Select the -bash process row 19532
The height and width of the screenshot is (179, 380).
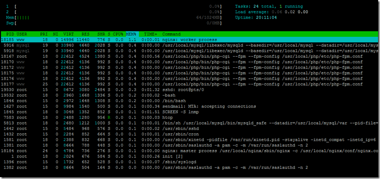(190, 95)
